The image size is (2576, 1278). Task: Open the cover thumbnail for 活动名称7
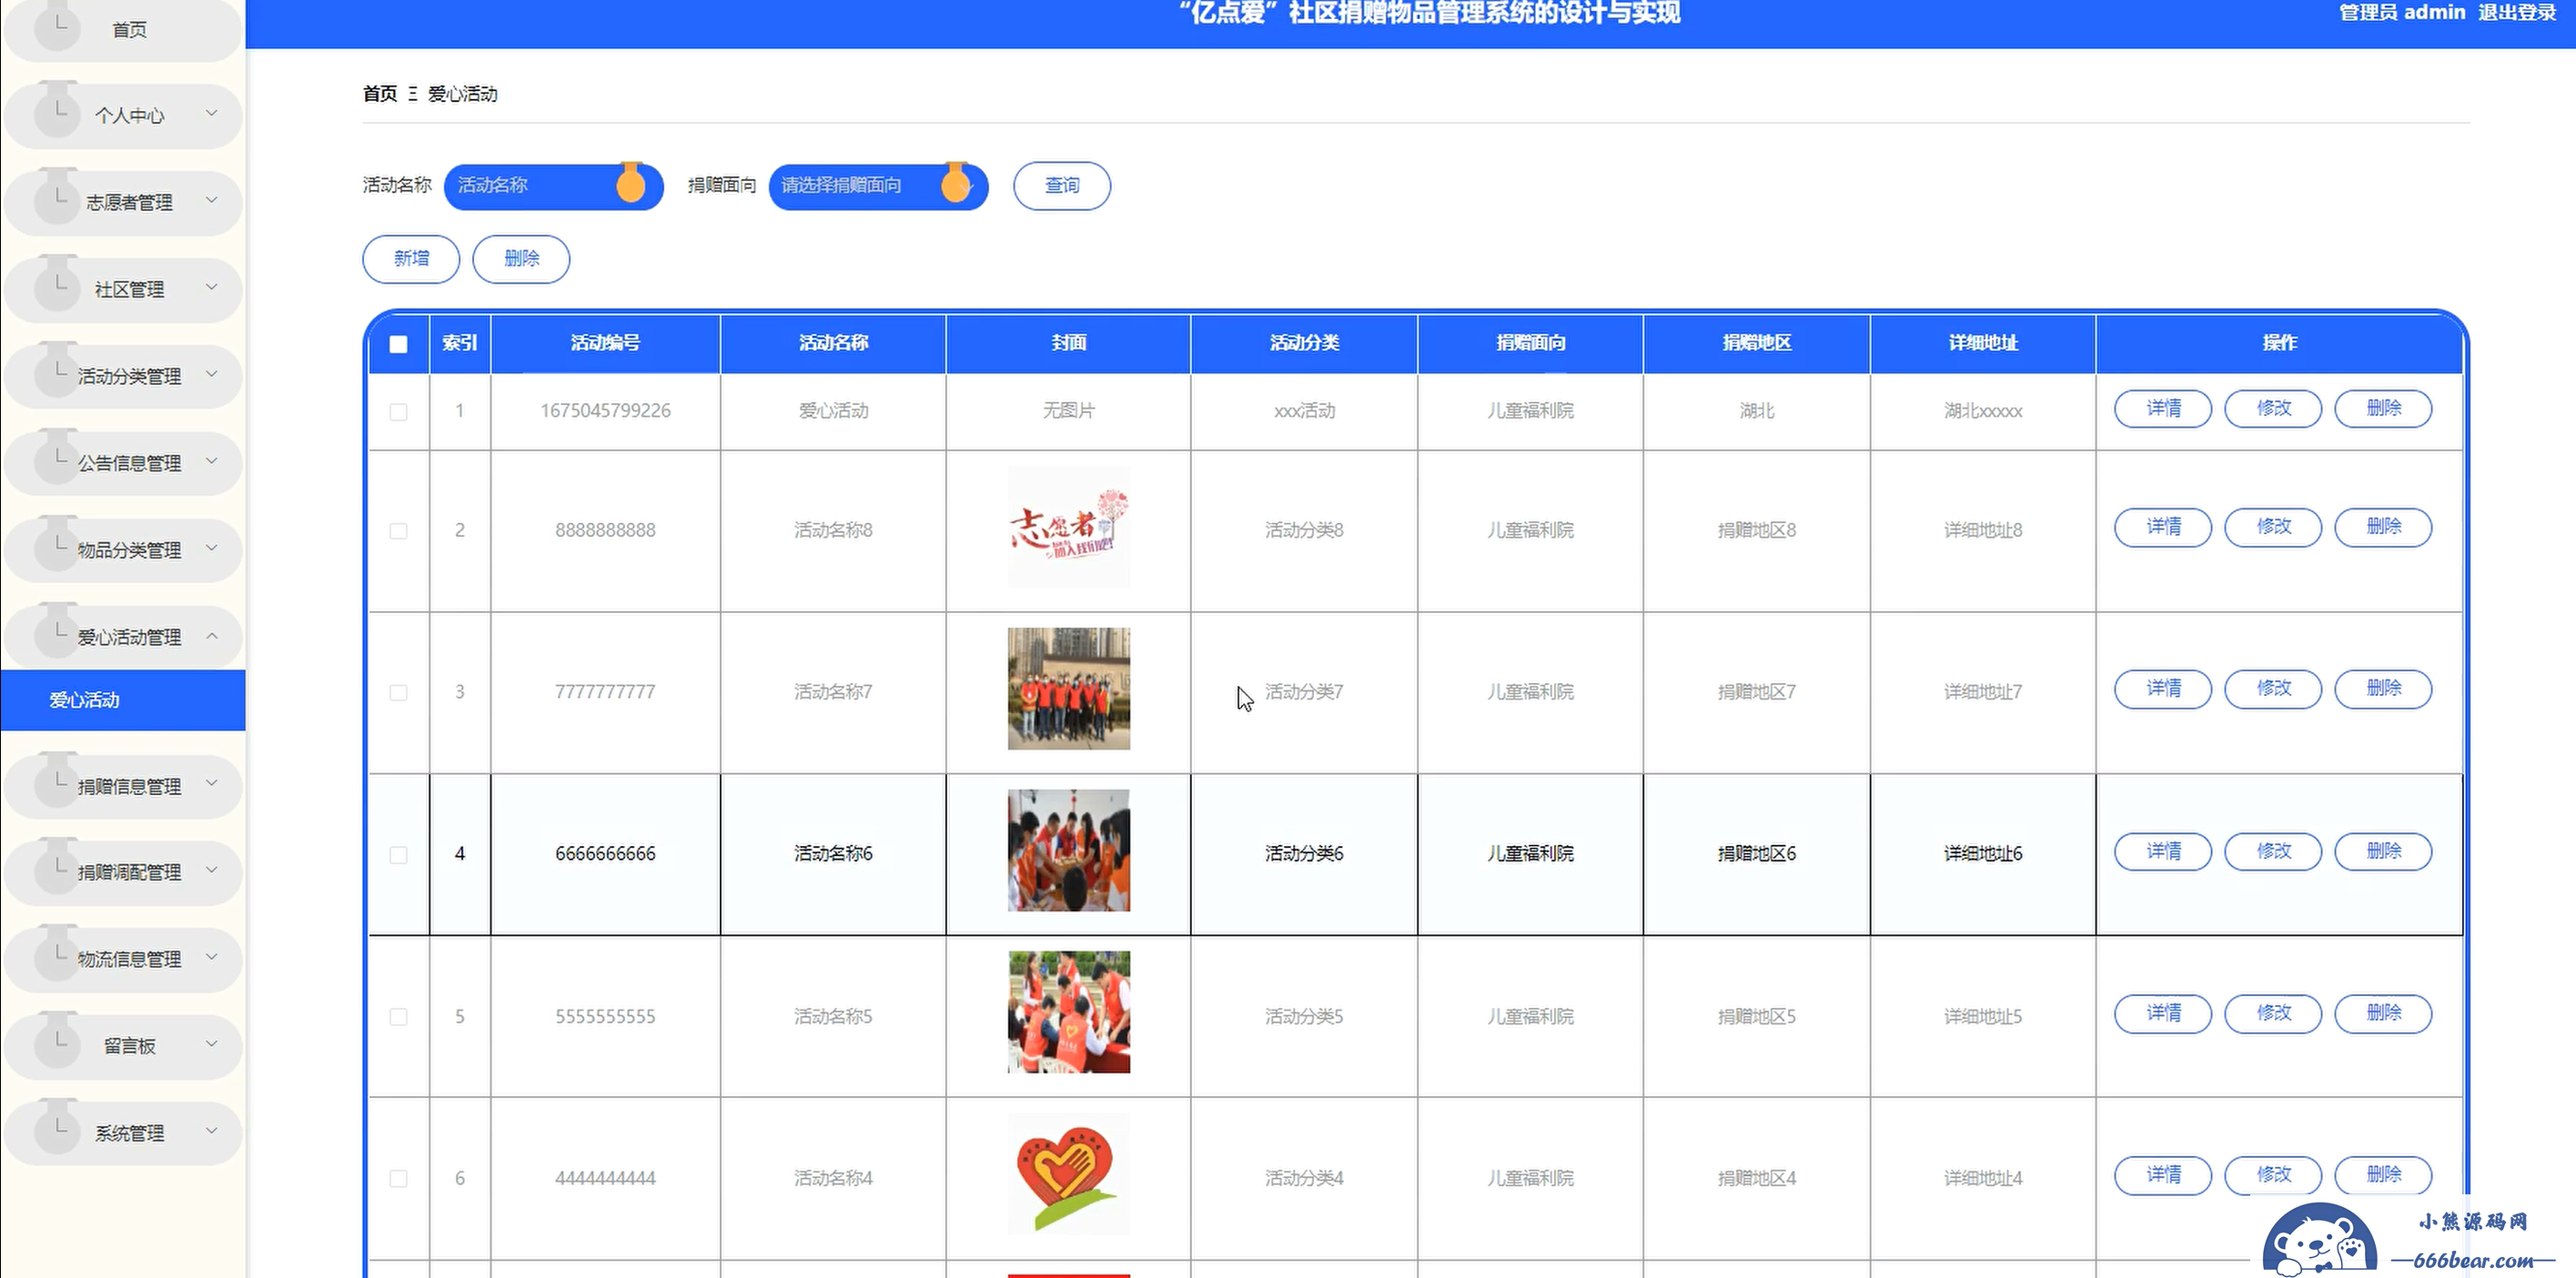(1068, 689)
